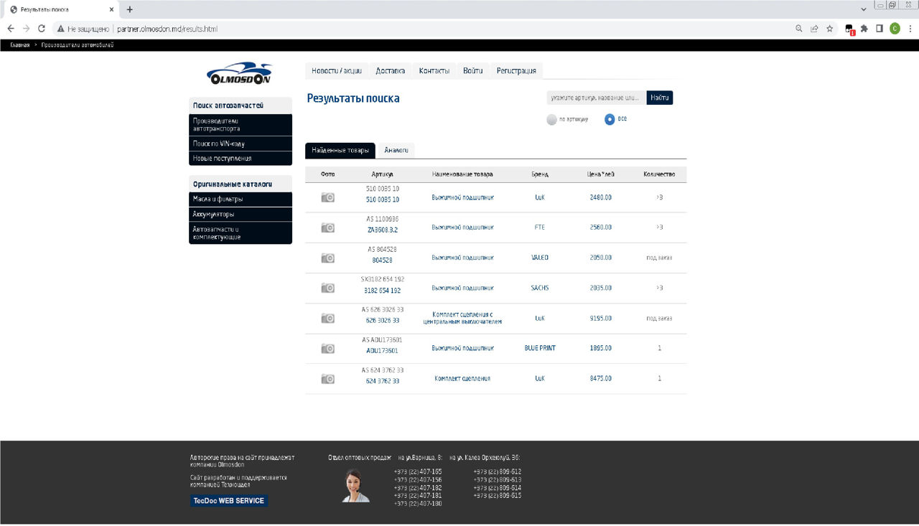Click the Найти search button
Screen dimensions: 919x526
pos(660,98)
